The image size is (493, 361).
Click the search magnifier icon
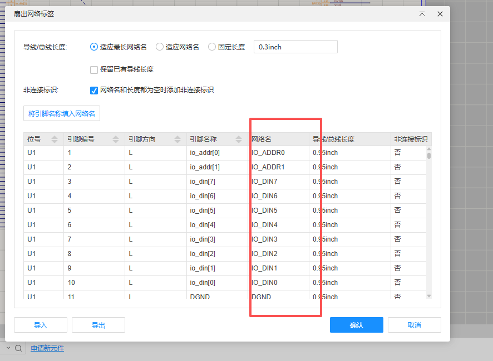pyautogui.click(x=18, y=348)
